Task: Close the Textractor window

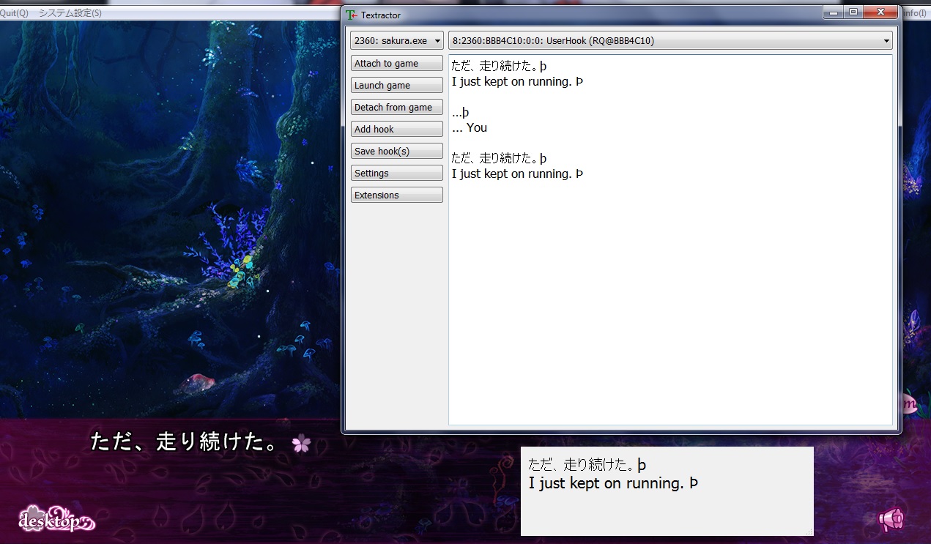Action: pyautogui.click(x=880, y=12)
